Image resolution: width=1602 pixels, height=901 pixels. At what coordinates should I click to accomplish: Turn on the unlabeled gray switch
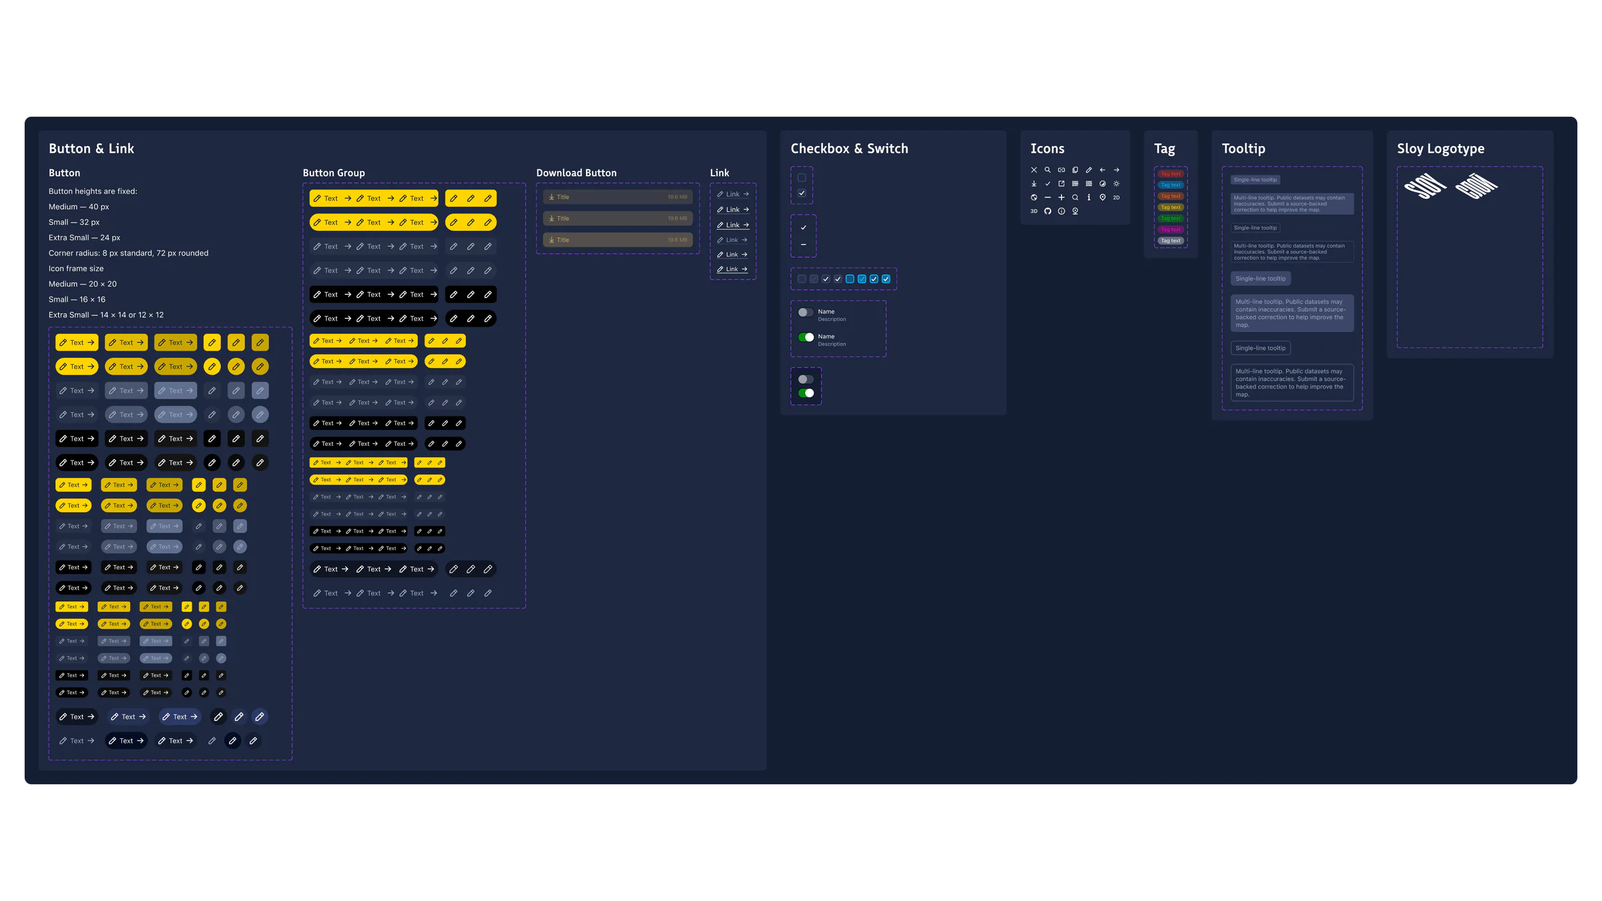click(x=806, y=379)
